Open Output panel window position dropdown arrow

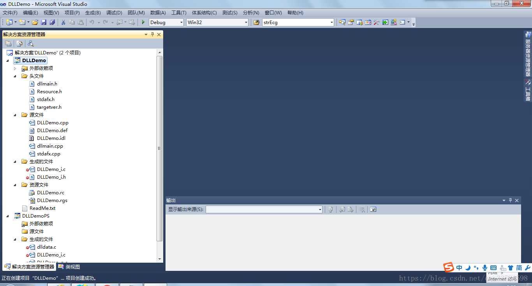[504, 200]
